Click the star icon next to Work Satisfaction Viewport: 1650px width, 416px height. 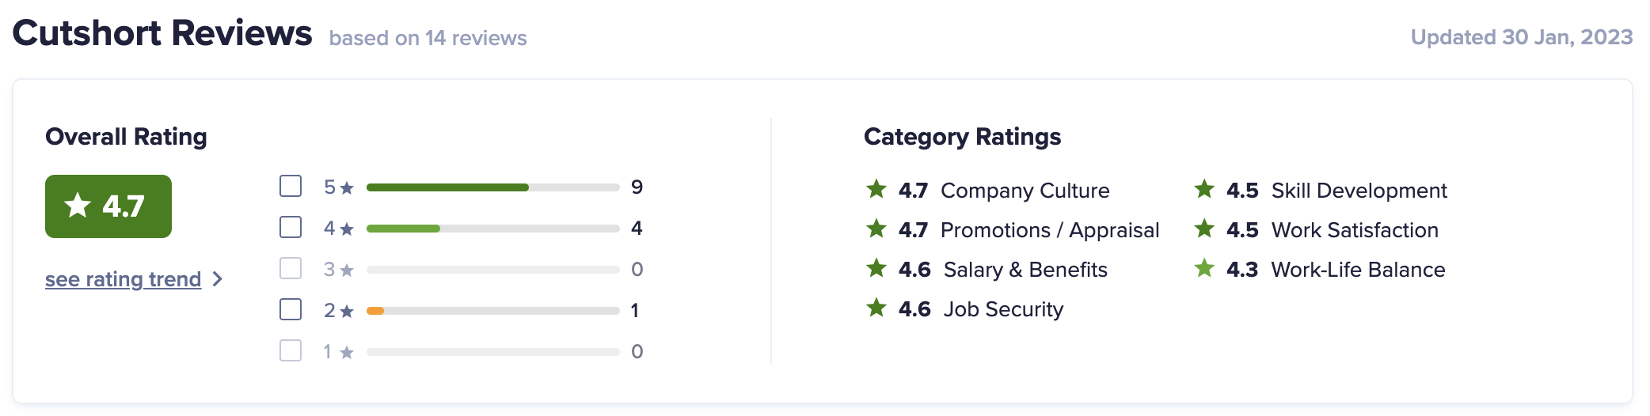1204,229
